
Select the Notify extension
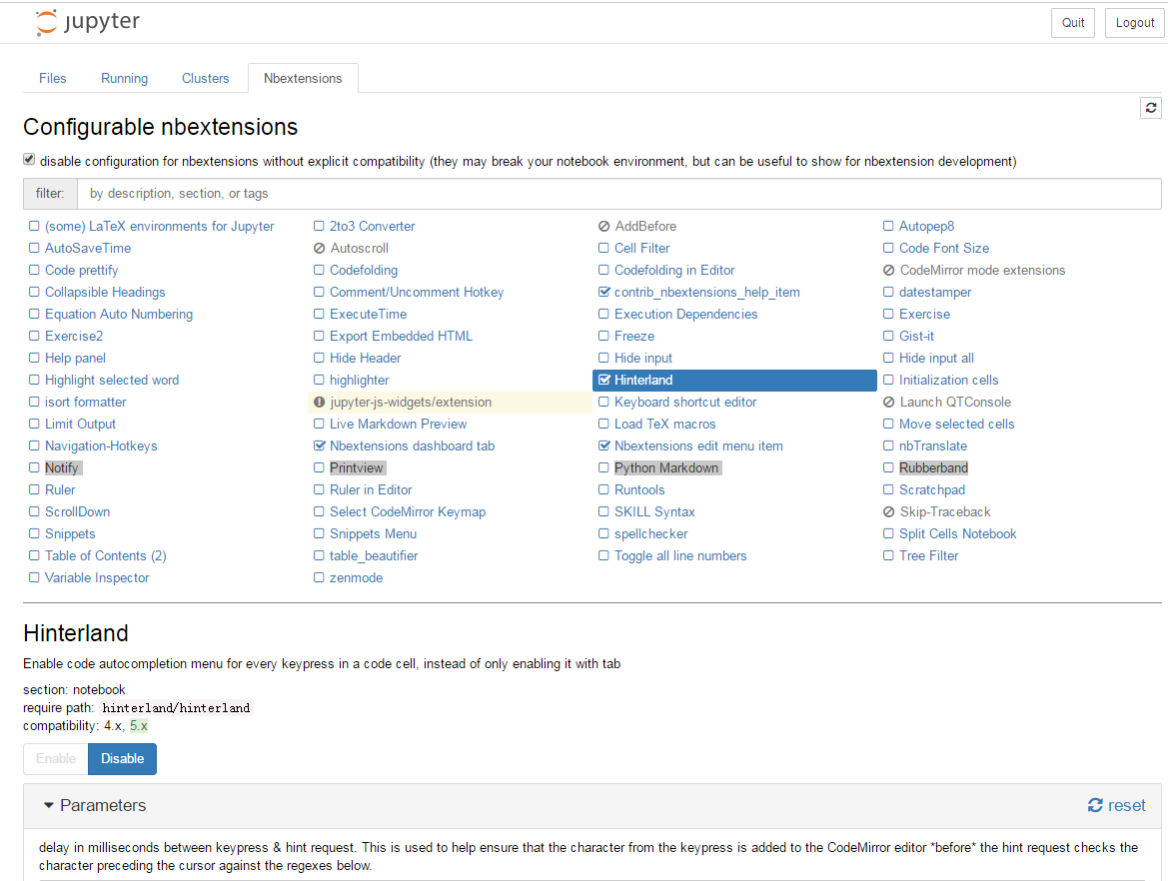point(61,467)
